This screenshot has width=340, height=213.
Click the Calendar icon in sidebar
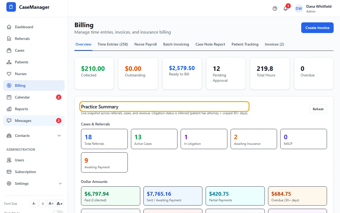tap(9, 97)
